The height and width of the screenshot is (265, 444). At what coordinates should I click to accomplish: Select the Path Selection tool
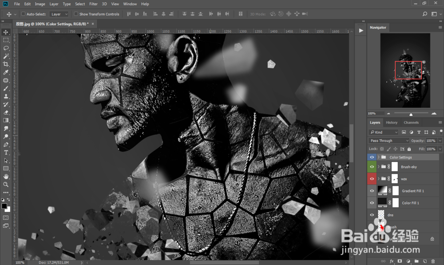(6, 161)
